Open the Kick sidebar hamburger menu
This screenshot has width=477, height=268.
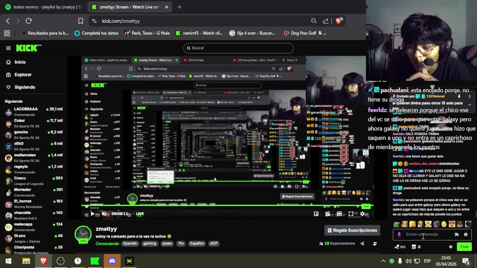8,48
